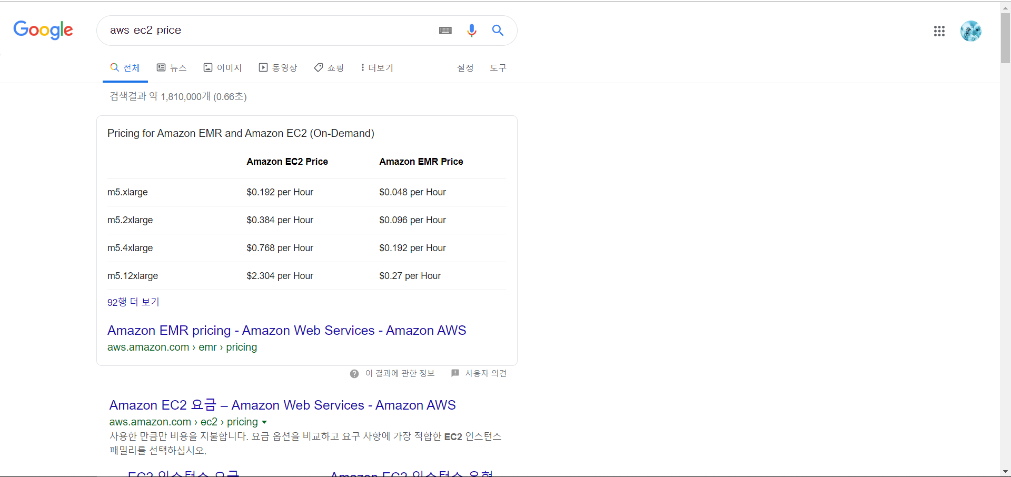
Task: Click the $0.384 per Hour cell
Action: [x=280, y=220]
